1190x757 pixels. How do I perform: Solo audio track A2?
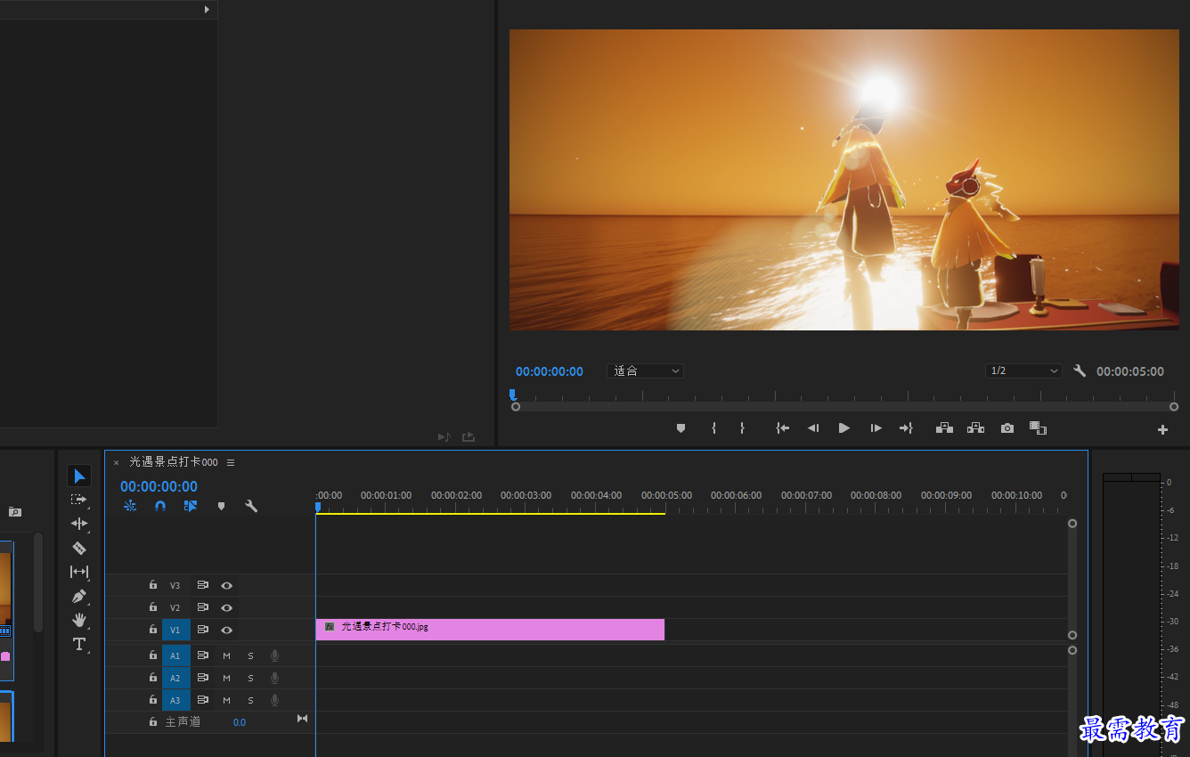point(250,678)
